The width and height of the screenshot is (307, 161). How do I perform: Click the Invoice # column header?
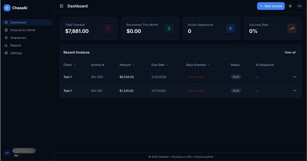[x=97, y=65]
